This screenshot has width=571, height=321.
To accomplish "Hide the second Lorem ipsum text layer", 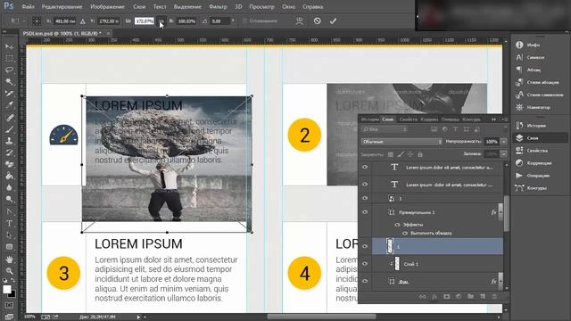I will pos(365,185).
